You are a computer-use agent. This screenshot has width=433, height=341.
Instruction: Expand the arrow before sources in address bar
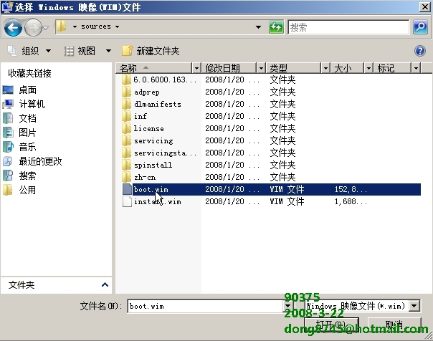(x=75, y=27)
